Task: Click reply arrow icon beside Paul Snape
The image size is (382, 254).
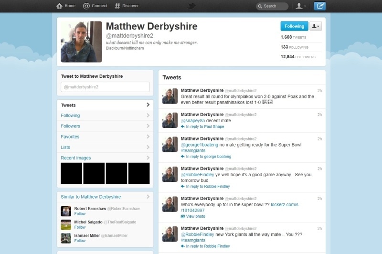Action: pyautogui.click(x=183, y=127)
